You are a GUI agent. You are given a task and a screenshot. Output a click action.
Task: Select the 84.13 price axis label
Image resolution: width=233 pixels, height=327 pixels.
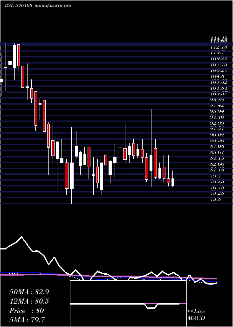tap(218, 158)
